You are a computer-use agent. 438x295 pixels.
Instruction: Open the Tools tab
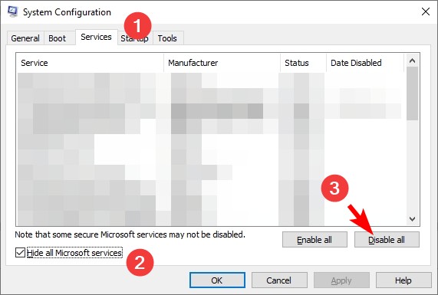pyautogui.click(x=167, y=38)
